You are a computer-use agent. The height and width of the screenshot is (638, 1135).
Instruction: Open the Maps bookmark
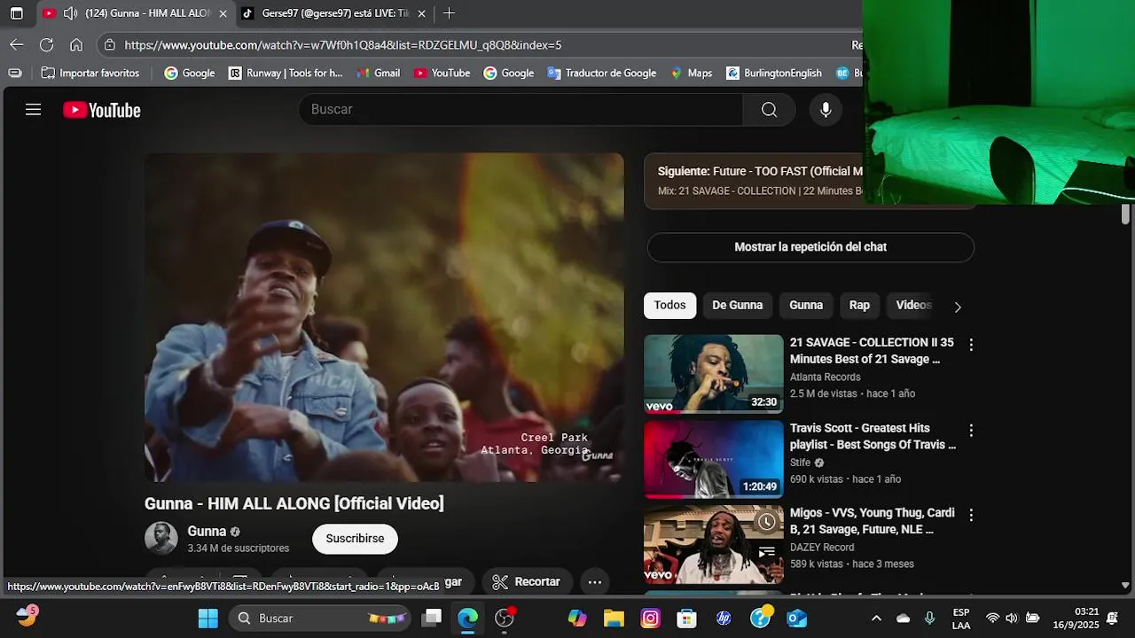691,73
